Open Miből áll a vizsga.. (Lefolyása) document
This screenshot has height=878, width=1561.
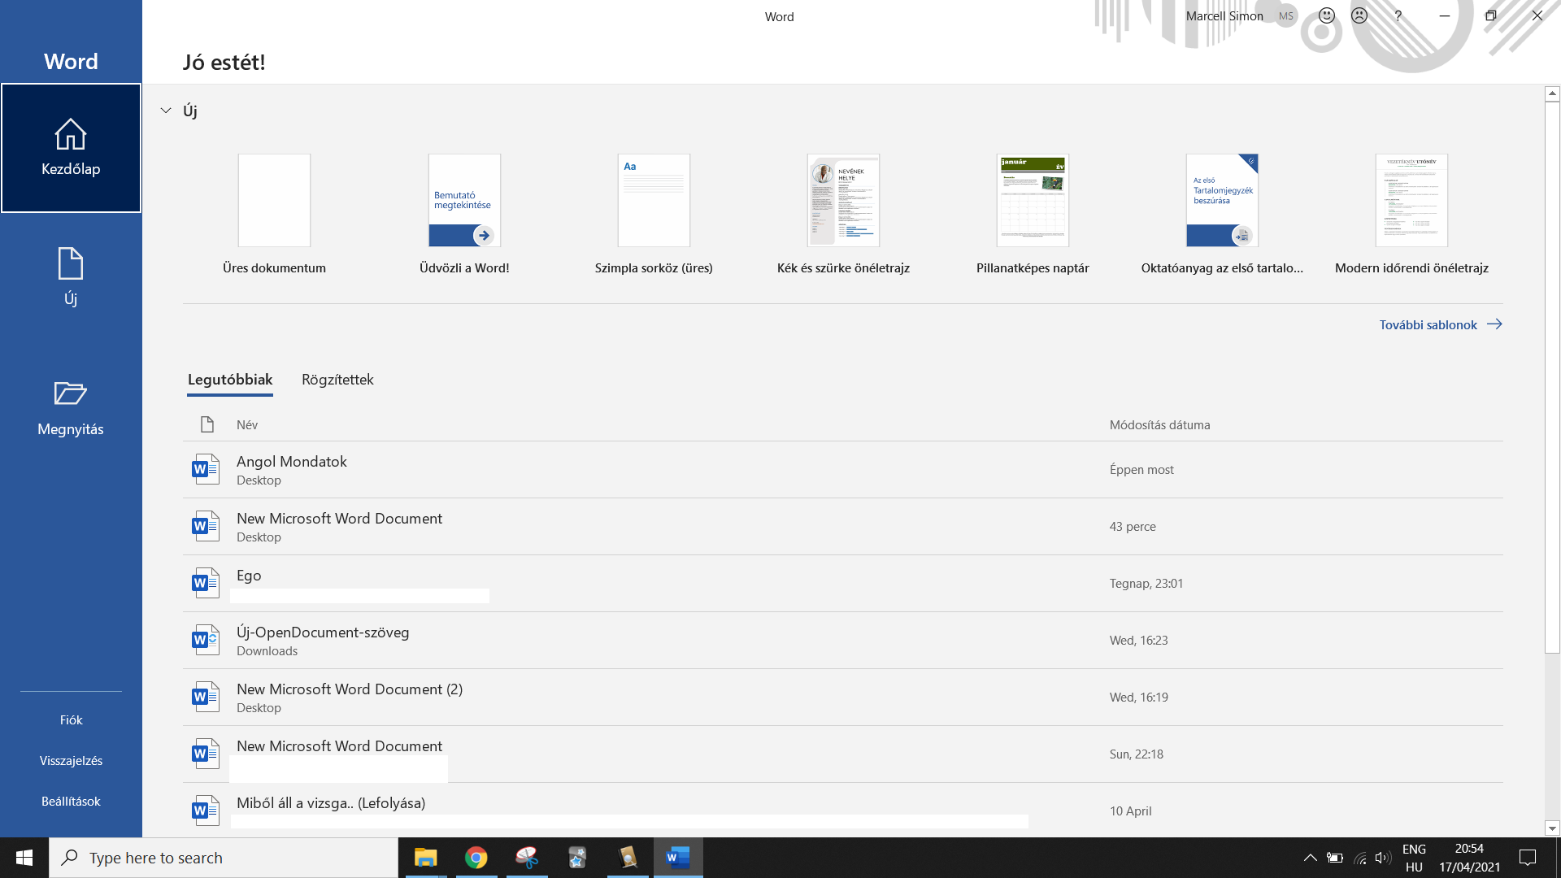click(843, 811)
